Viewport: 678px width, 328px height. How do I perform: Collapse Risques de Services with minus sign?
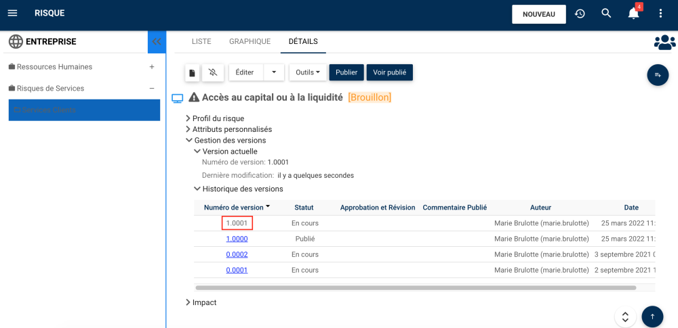tap(152, 88)
